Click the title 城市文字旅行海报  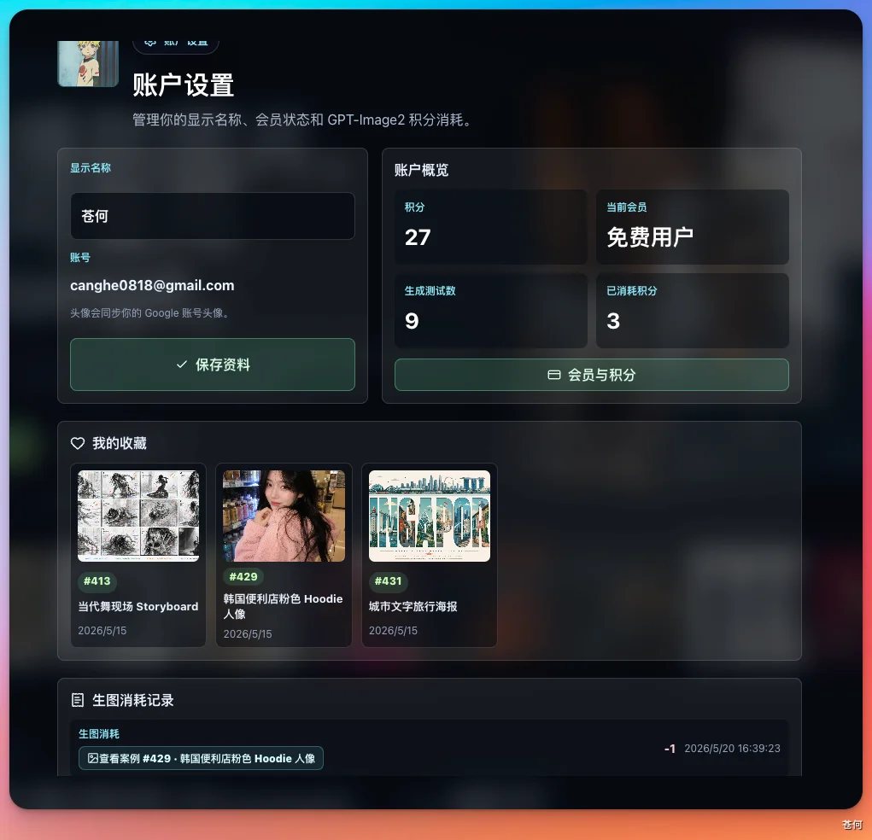click(x=413, y=606)
